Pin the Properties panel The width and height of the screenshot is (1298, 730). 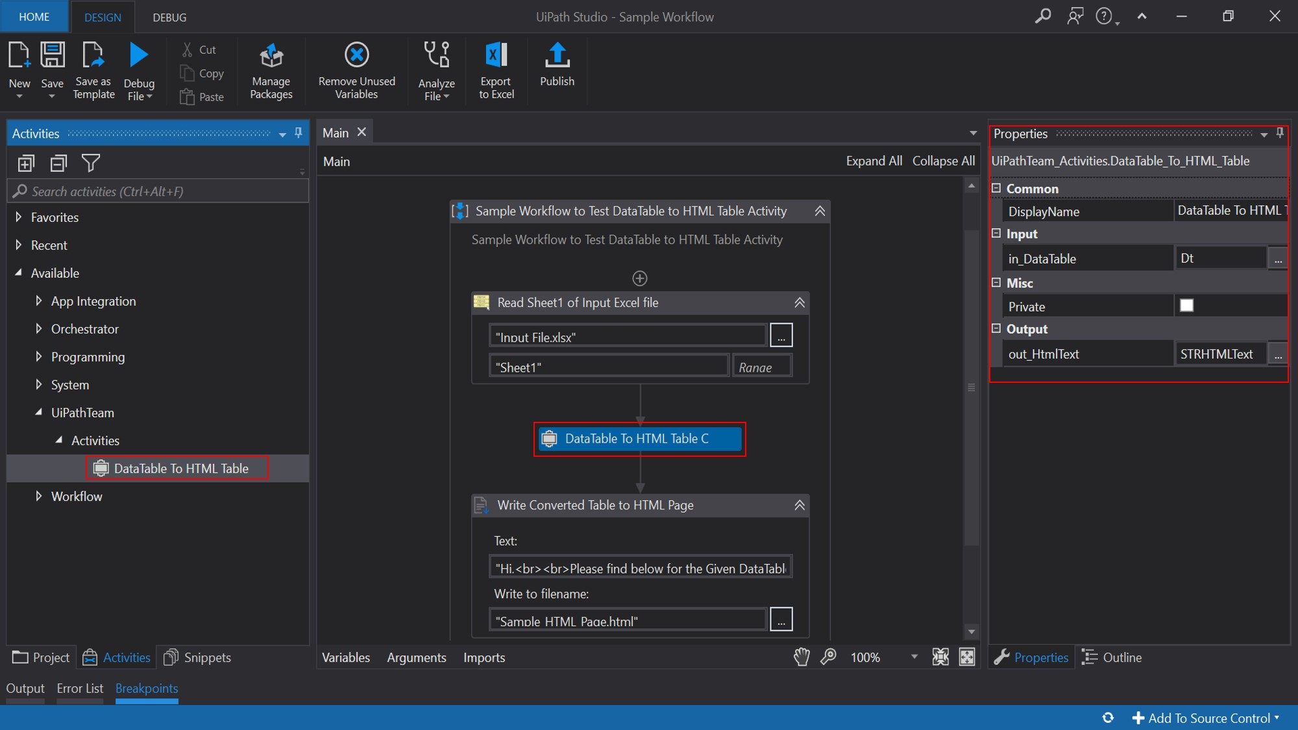pyautogui.click(x=1280, y=133)
